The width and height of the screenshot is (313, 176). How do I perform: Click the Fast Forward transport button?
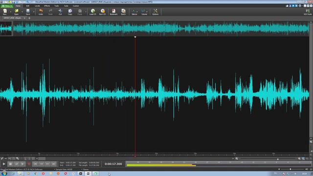pos(47,164)
